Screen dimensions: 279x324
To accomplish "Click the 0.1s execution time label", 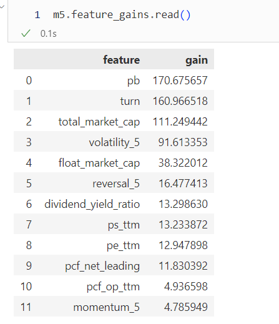I will (x=48, y=34).
